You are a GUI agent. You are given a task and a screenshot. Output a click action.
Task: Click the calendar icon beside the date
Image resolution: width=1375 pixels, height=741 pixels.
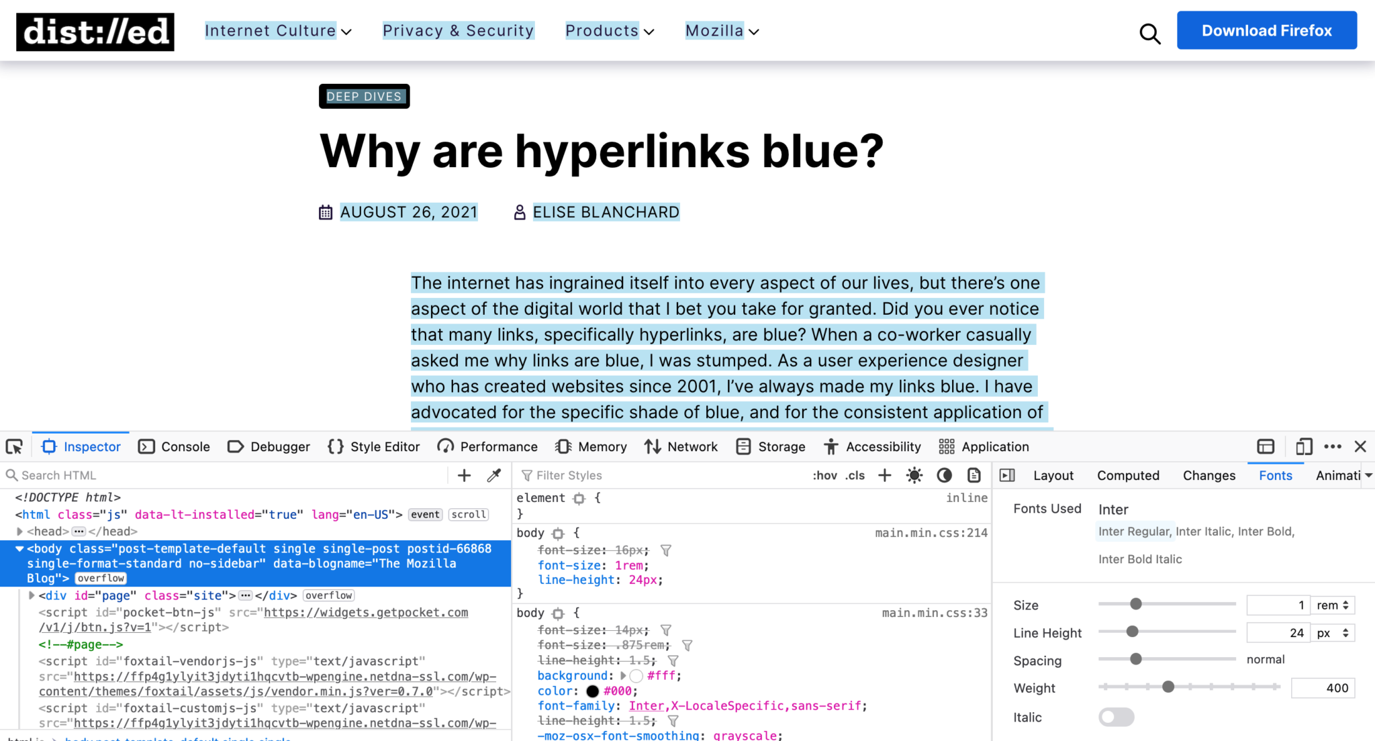coord(326,213)
